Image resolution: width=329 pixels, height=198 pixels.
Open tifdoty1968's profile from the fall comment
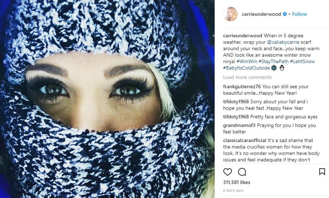coord(236,102)
